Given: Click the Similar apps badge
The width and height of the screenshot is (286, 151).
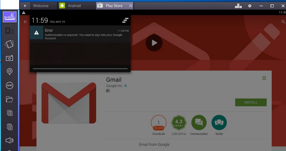Looking at the screenshot, I should pos(219,123).
